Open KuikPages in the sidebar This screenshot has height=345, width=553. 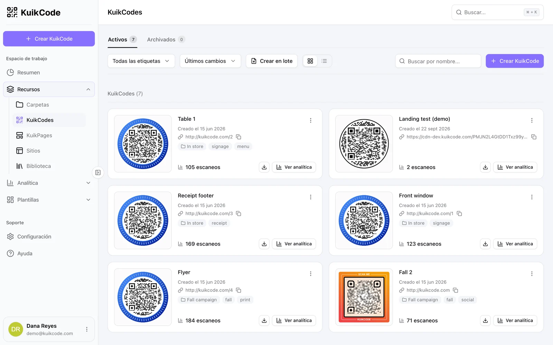coord(49,135)
